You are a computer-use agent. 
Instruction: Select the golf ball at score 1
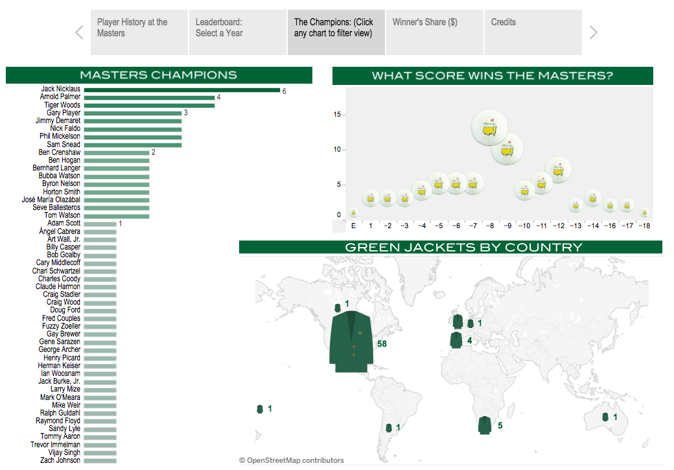[x=371, y=198]
